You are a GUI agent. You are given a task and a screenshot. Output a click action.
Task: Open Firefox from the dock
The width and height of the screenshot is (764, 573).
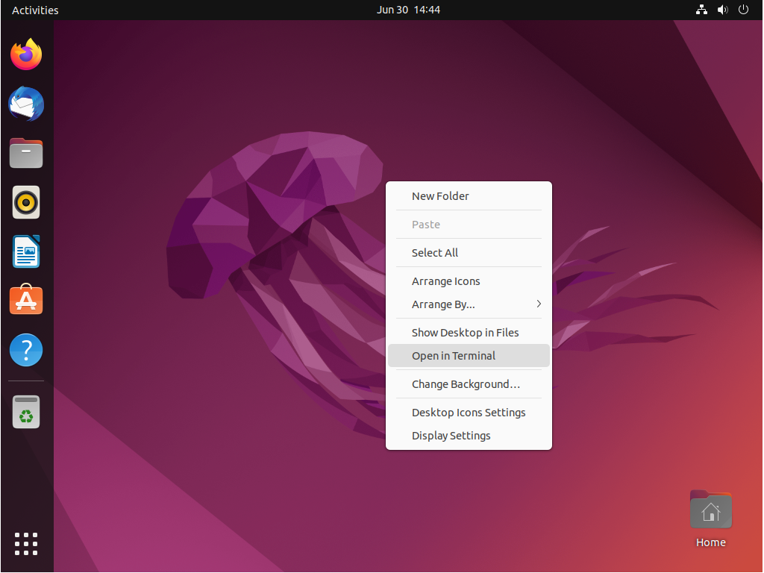(26, 55)
